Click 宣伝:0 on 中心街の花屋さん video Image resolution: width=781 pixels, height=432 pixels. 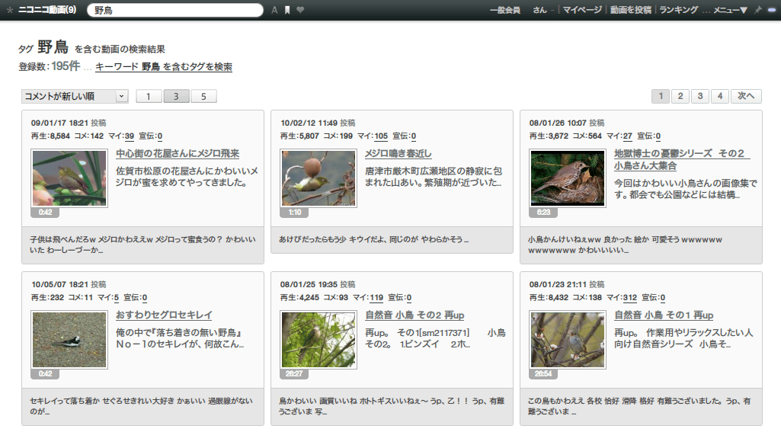point(150,136)
